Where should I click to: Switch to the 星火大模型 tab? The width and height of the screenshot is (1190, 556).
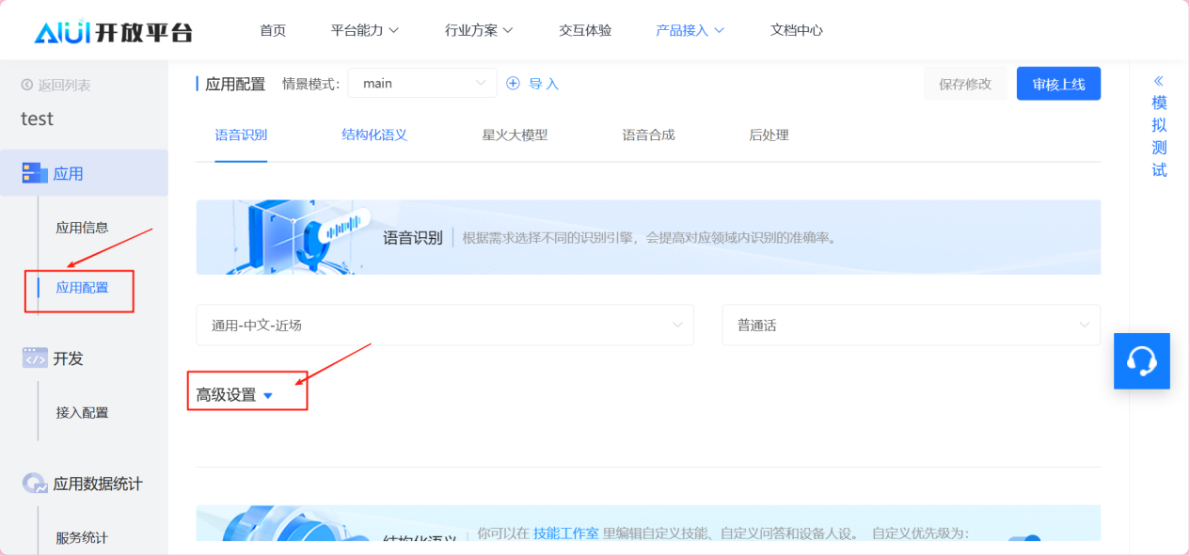(x=515, y=135)
